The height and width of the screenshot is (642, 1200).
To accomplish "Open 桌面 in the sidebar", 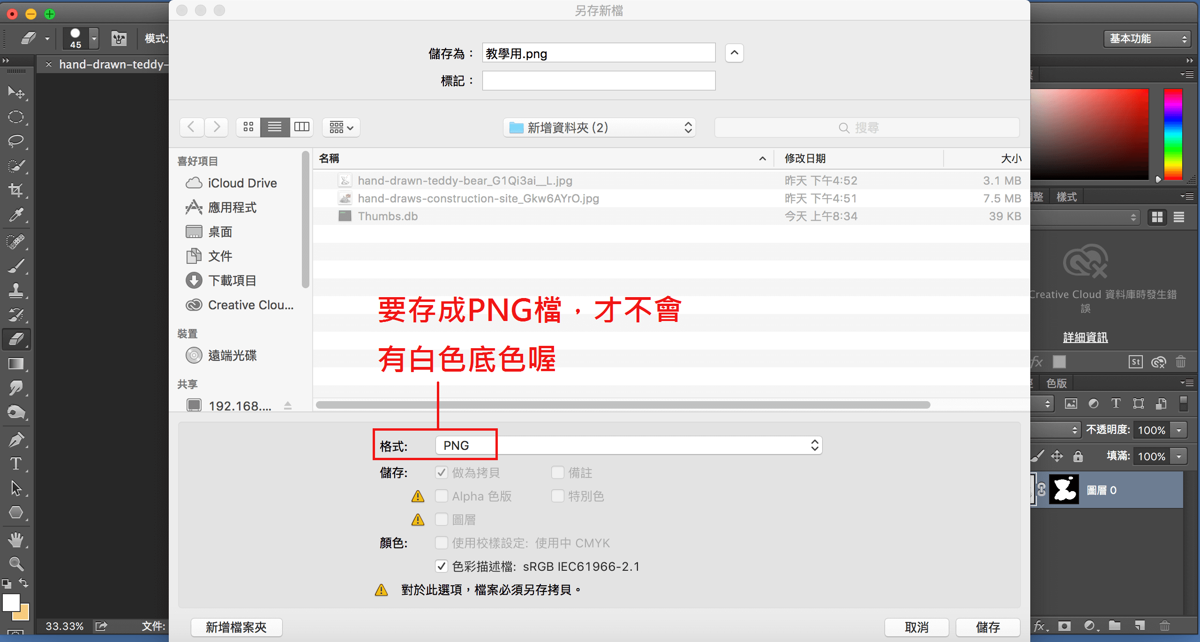I will (x=220, y=232).
